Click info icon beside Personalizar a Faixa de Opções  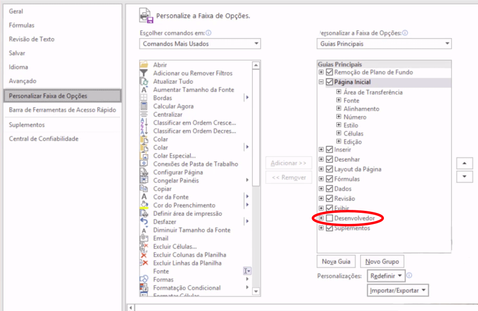(405, 33)
